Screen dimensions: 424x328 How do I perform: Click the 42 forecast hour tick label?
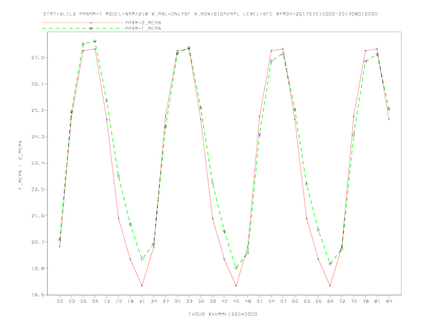(224, 301)
